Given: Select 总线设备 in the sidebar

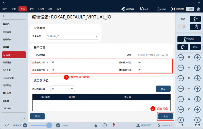Looking at the screenshot, I should click(x=7, y=40).
